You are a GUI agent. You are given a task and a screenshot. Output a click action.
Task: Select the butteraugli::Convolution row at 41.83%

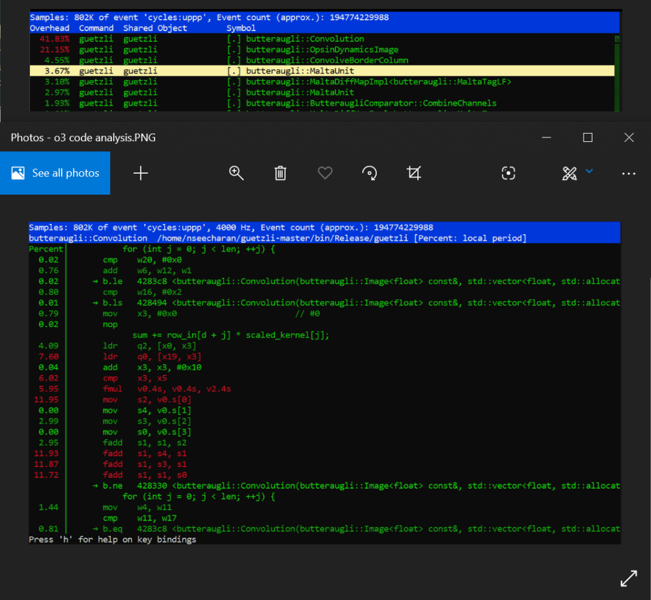click(x=305, y=39)
